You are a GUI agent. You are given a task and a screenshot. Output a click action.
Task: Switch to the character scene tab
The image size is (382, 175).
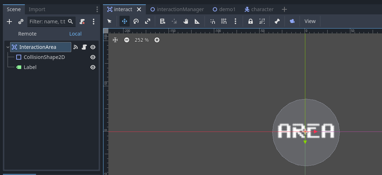[259, 9]
